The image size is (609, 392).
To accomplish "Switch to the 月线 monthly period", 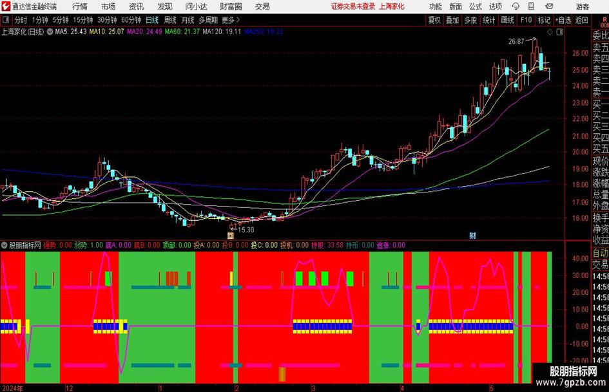I will (188, 20).
